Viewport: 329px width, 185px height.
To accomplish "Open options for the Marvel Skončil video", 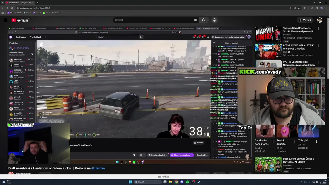I will coord(318,28).
